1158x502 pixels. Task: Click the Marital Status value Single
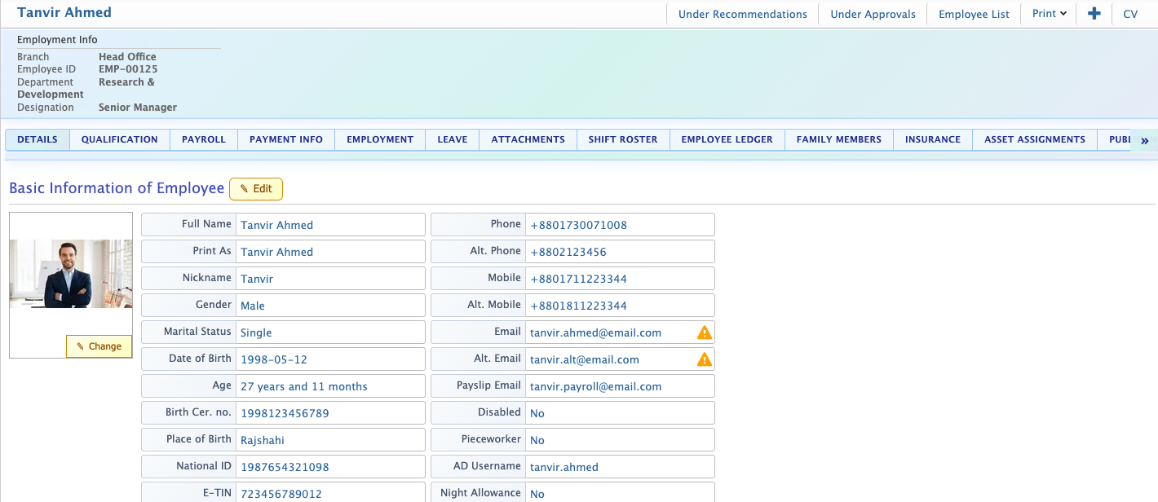coord(256,332)
